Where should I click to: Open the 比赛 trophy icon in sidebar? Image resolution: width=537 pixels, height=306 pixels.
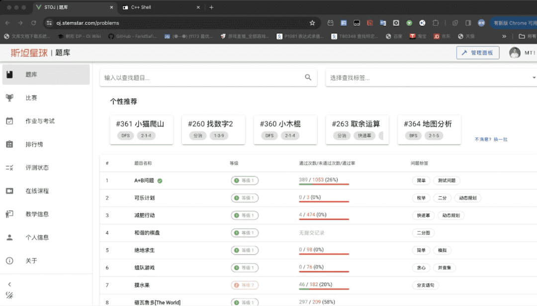(9, 98)
